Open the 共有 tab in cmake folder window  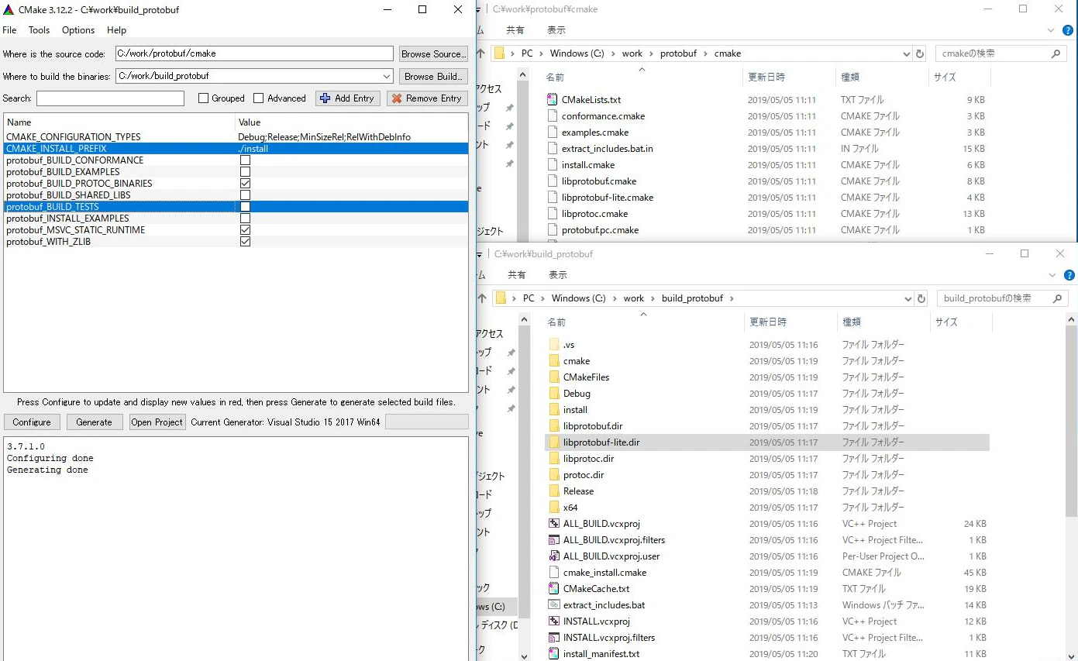515,30
